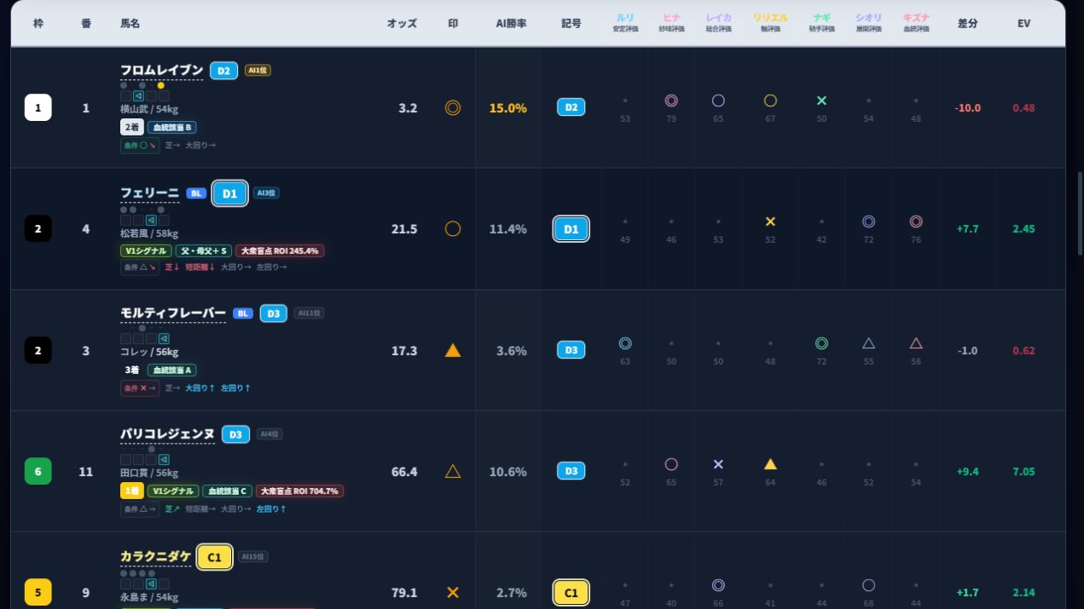Click the yellow C1 badge in the 記号 column
Viewport: 1084px width, 609px height.
[571, 593]
